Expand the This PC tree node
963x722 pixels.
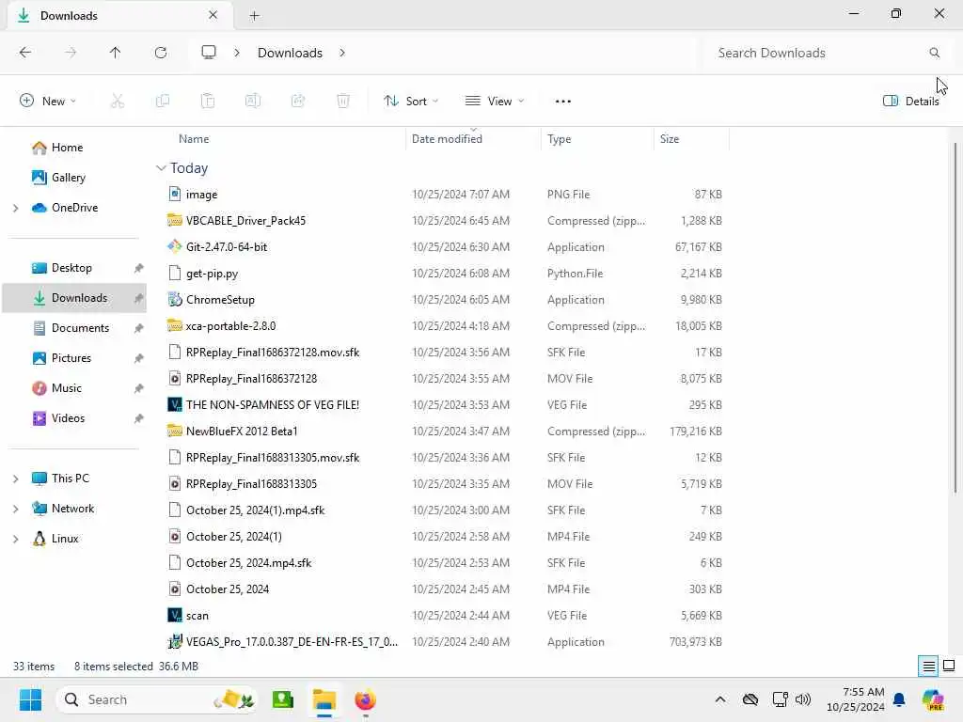(15, 479)
